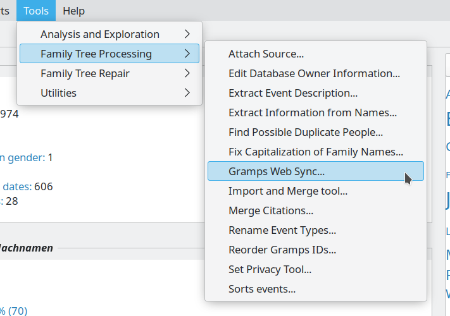Click the blue percentage link (70)
Screen dimensions: 450x316
(x=14, y=310)
